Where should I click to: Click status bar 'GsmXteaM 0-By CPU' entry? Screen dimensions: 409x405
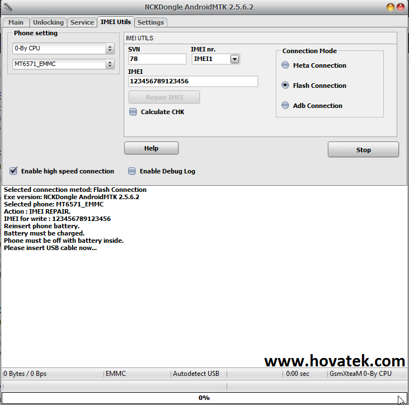[360, 374]
